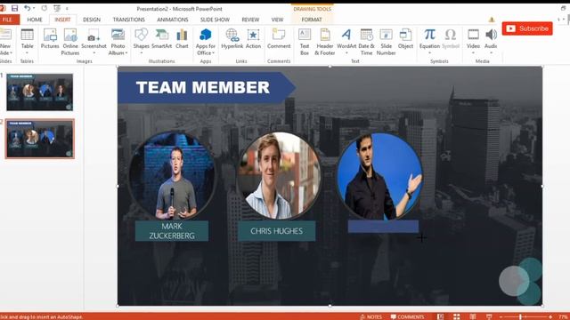The width and height of the screenshot is (570, 320).
Task: Click the Action icon in Links group
Action: tap(253, 35)
